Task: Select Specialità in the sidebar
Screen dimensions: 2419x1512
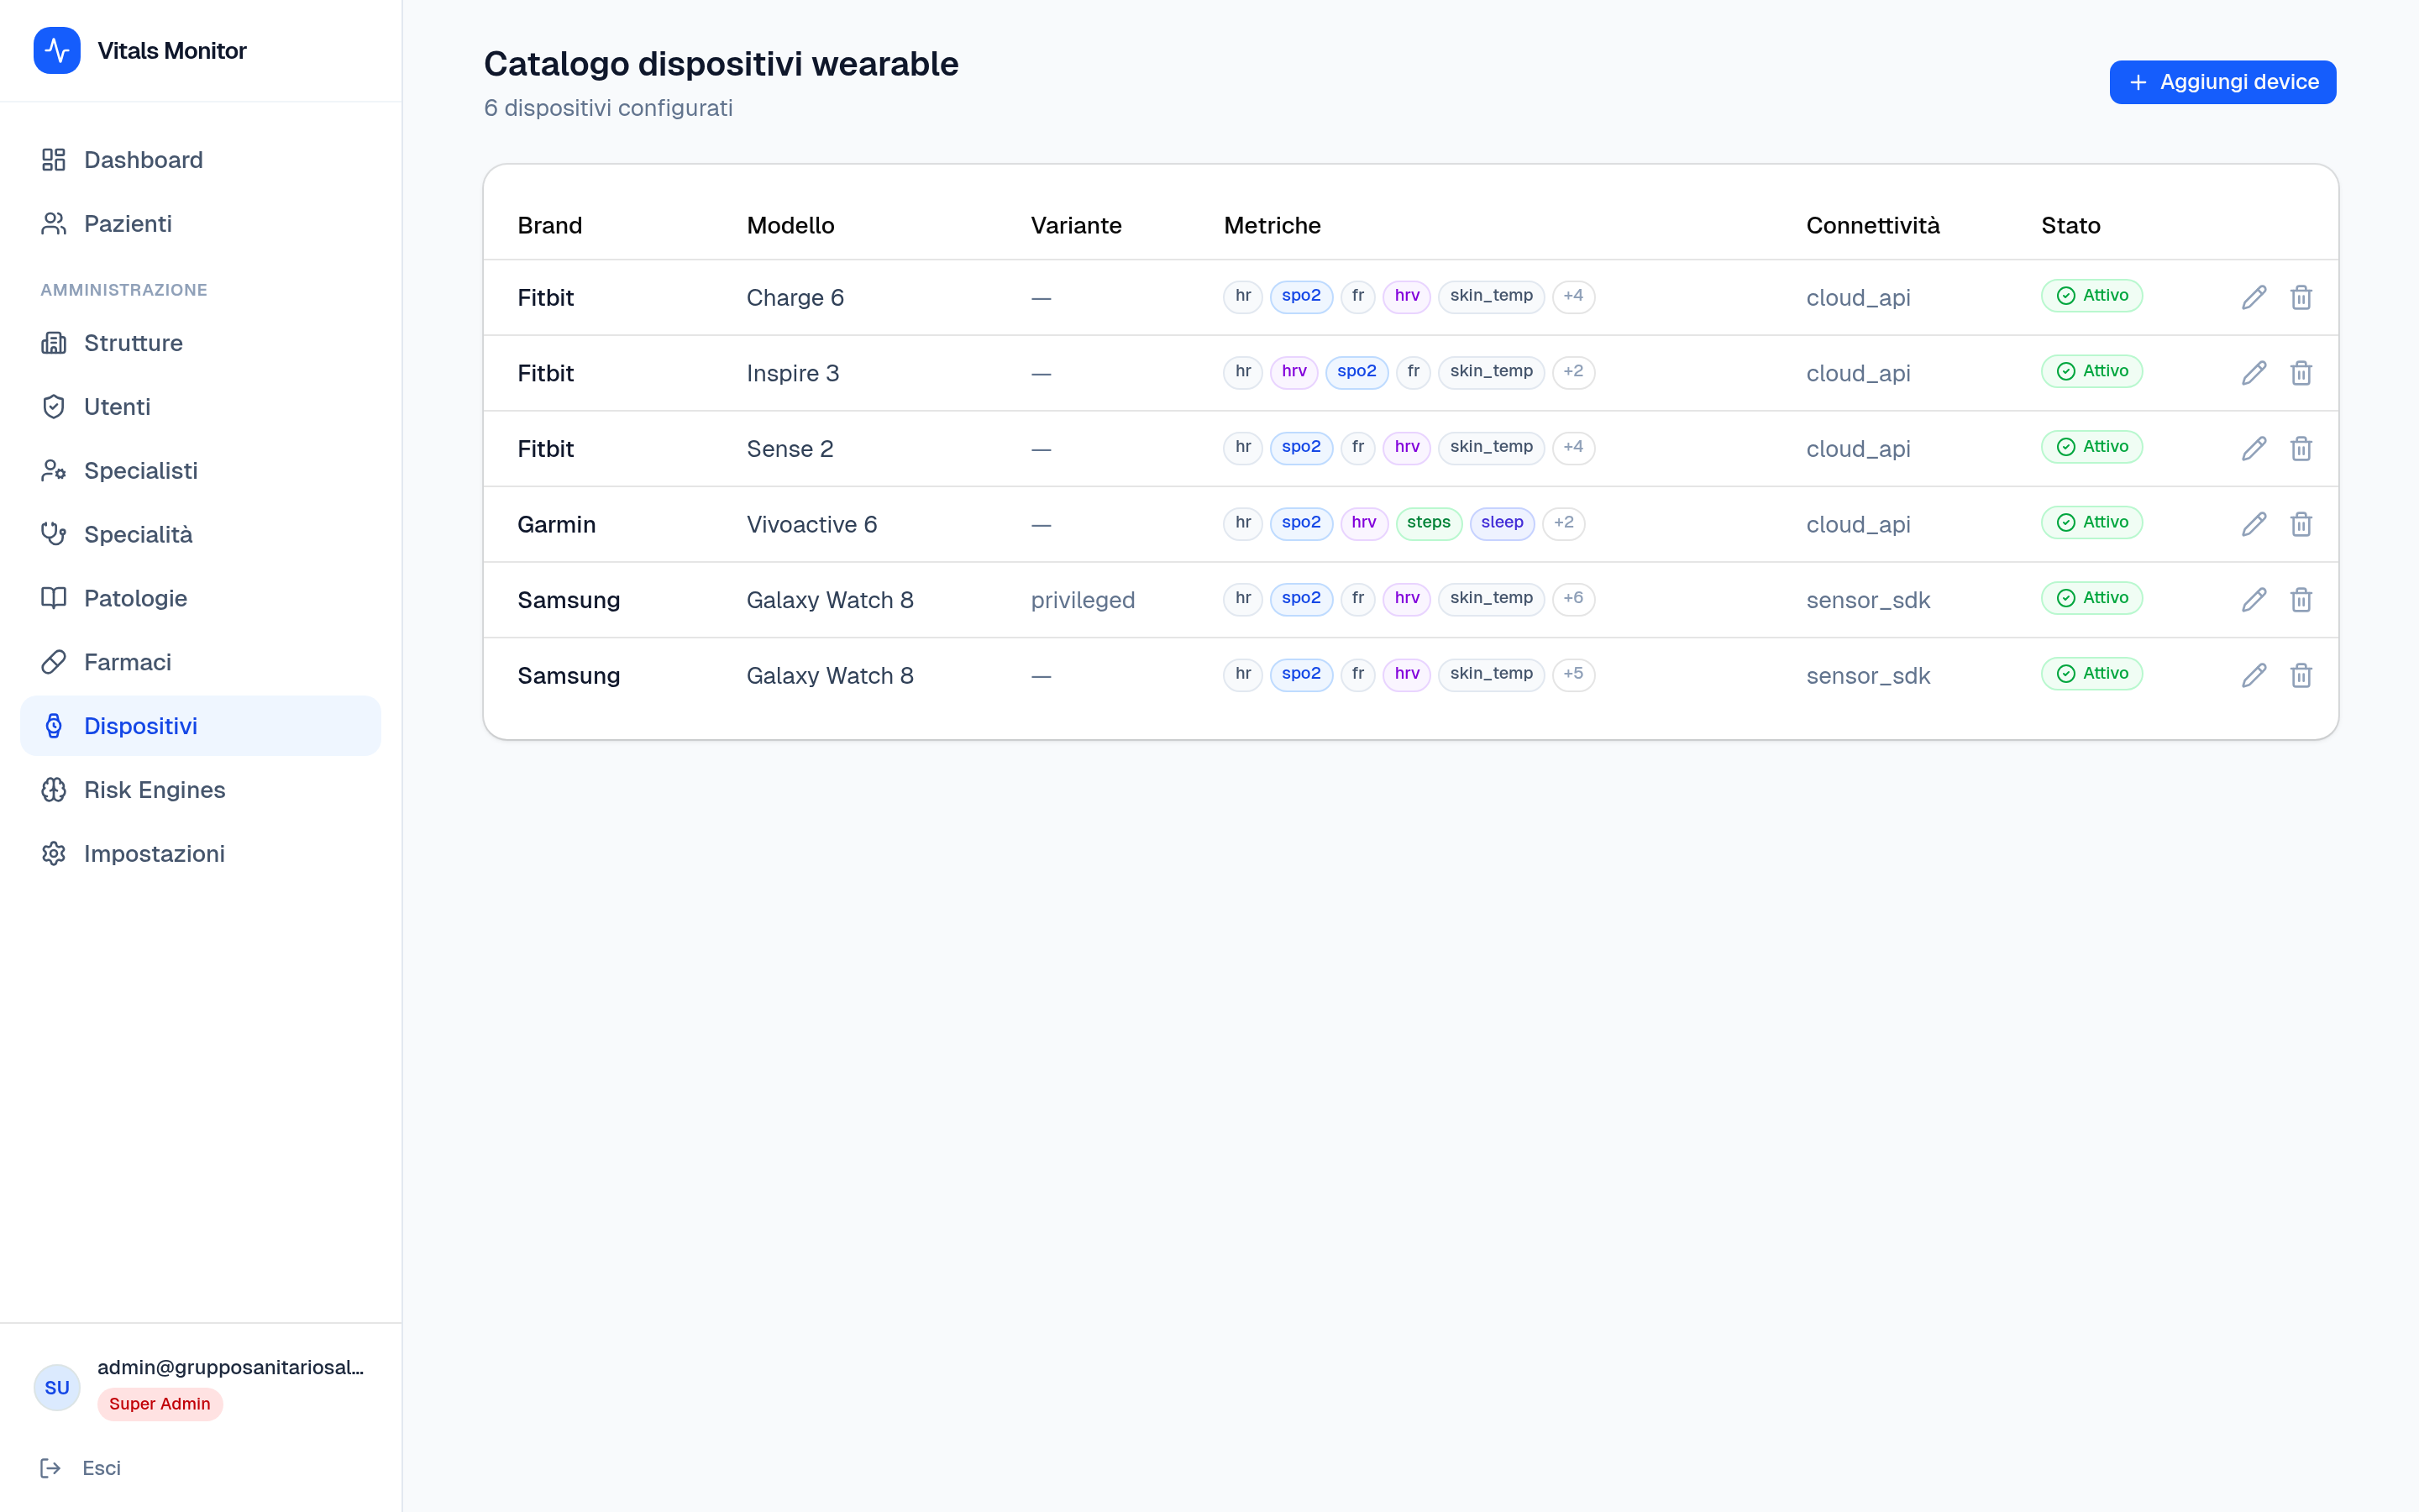Action: [x=200, y=534]
